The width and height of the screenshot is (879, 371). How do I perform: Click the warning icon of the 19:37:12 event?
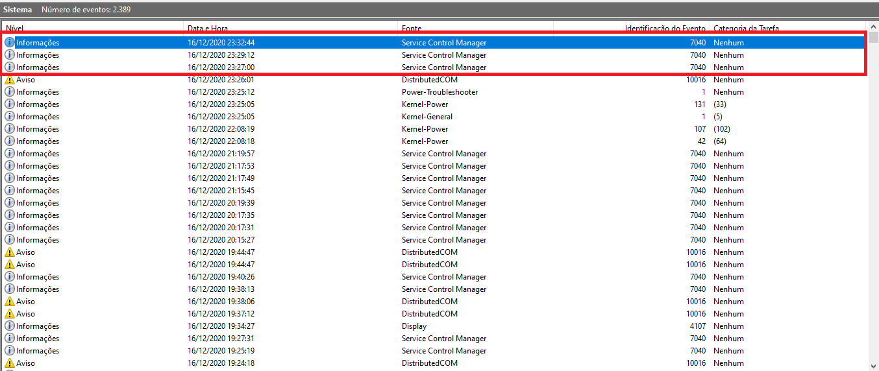pyautogui.click(x=10, y=314)
